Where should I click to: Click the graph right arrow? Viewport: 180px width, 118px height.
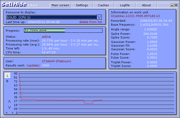click(x=12, y=113)
